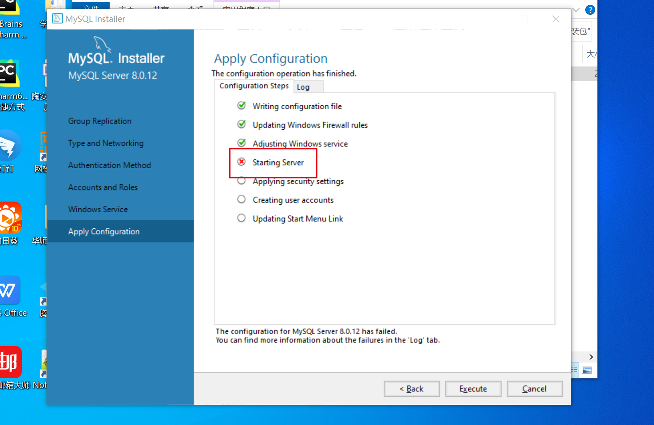Switch Explorer to large thumbnails view icon
The image size is (654, 425).
(x=587, y=370)
